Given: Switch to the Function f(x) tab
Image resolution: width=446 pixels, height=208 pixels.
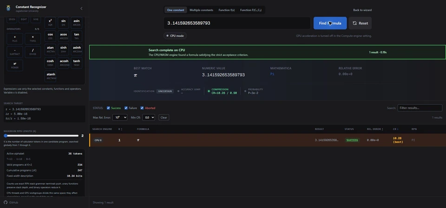Looking at the screenshot, I should (x=226, y=10).
